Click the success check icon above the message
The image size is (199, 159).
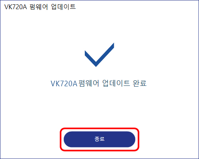tap(99, 55)
